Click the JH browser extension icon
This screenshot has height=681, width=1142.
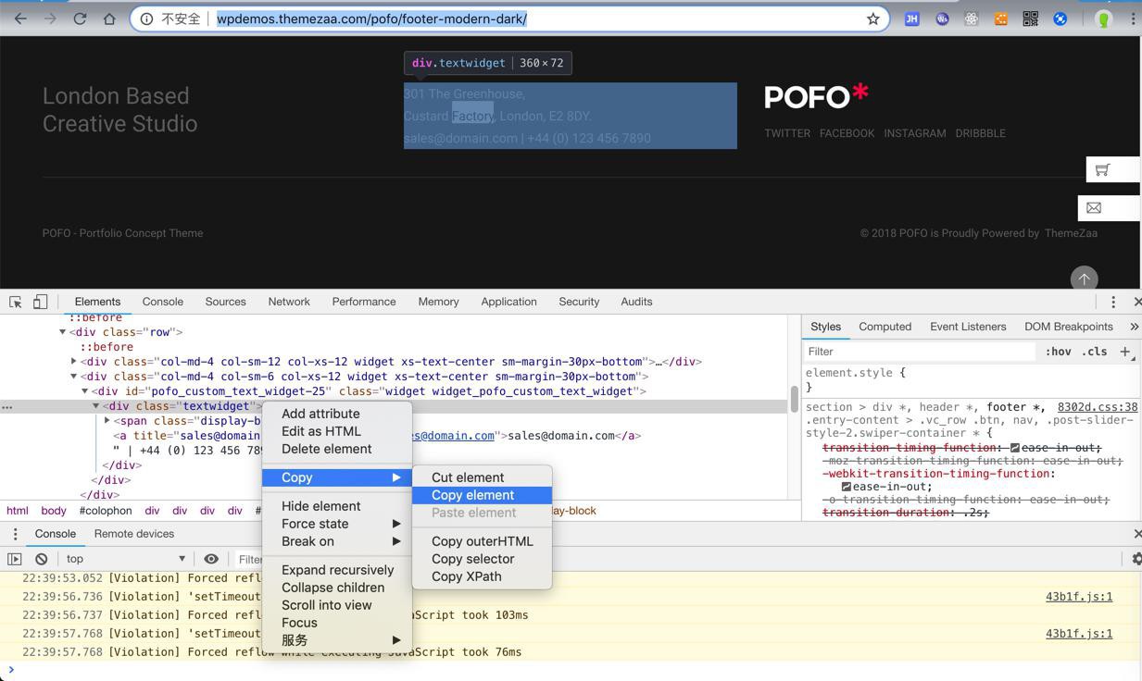point(911,19)
